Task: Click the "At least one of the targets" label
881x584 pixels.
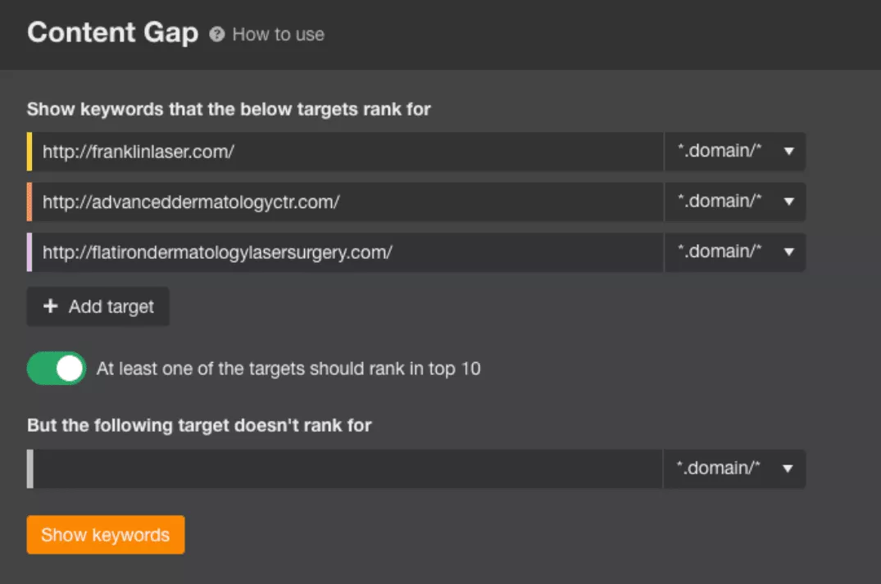Action: point(288,369)
